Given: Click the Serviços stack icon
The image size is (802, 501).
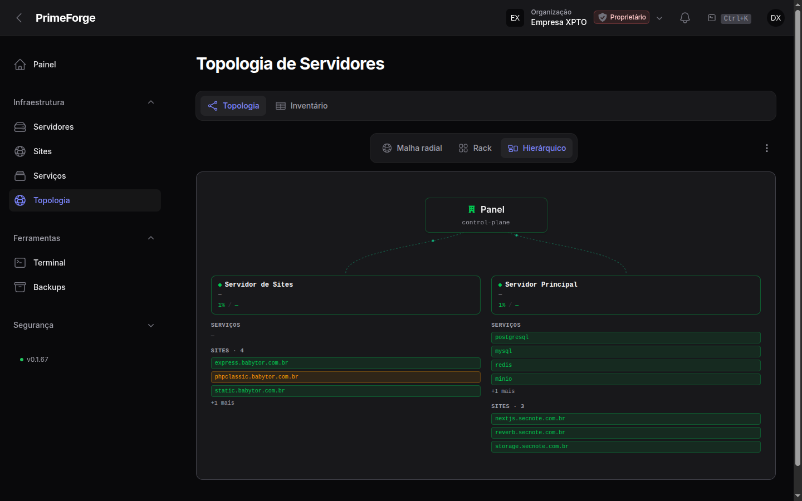Looking at the screenshot, I should pos(20,176).
